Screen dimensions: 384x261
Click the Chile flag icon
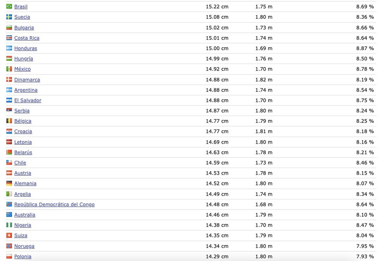point(9,163)
